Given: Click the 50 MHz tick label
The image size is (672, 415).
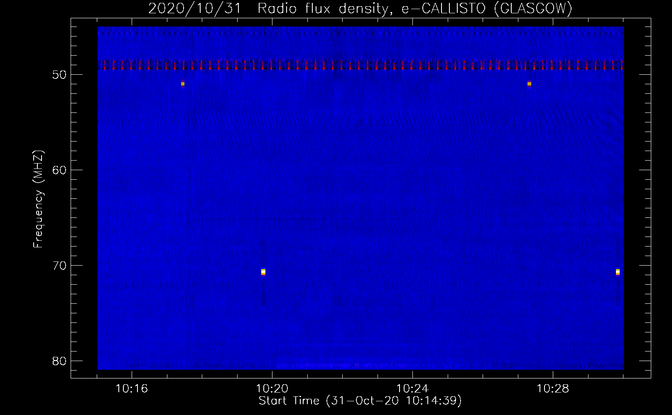Looking at the screenshot, I should [59, 75].
